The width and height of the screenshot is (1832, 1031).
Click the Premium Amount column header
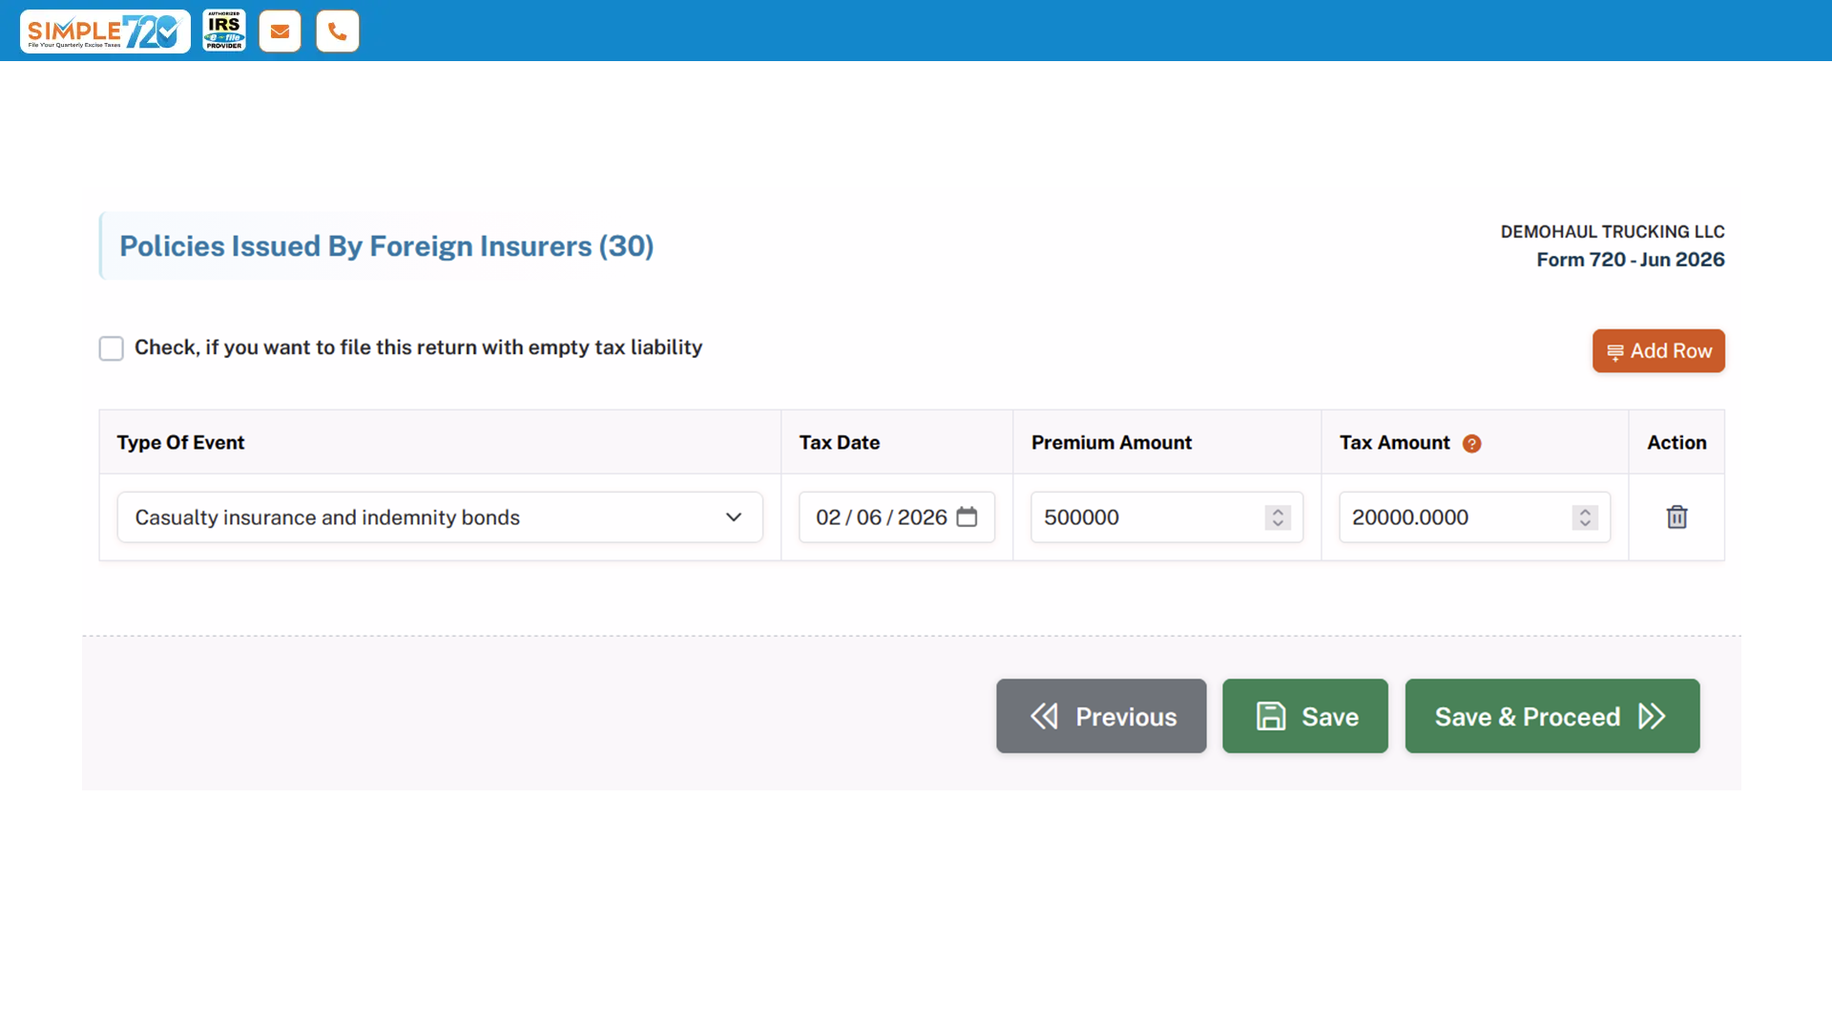1112,443
